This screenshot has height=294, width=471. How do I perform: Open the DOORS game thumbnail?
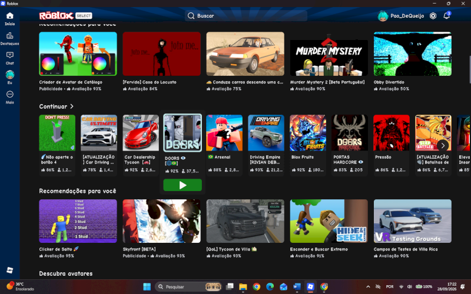[183, 133]
